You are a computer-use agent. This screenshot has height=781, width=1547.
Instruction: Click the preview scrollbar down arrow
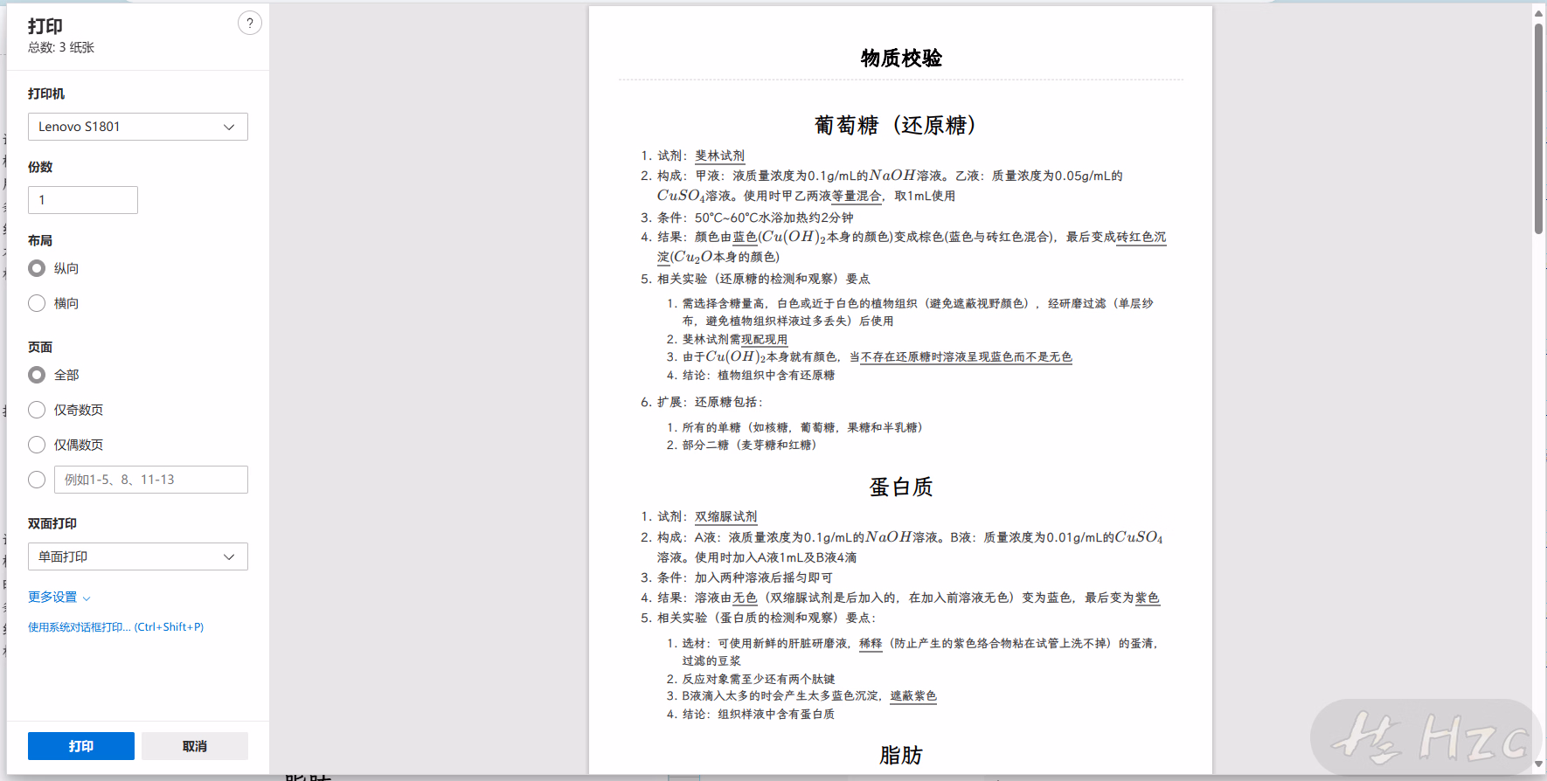pyautogui.click(x=1539, y=764)
